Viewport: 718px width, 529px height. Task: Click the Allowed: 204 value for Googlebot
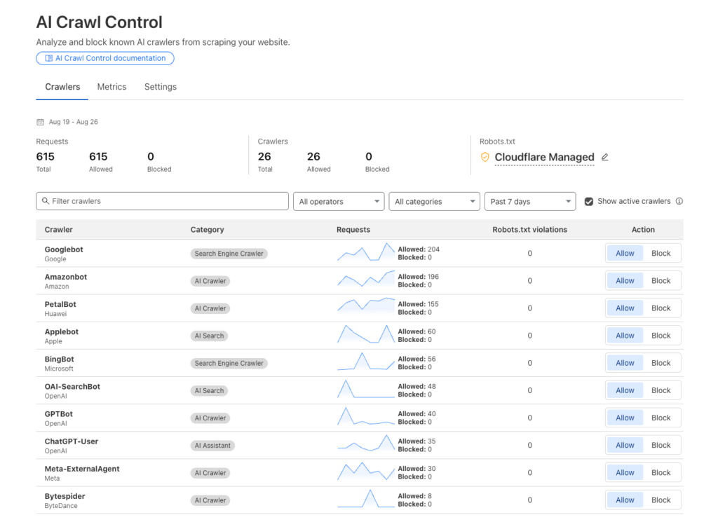[419, 249]
